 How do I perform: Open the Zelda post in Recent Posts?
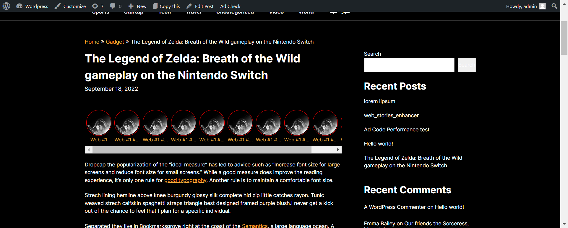tap(413, 162)
